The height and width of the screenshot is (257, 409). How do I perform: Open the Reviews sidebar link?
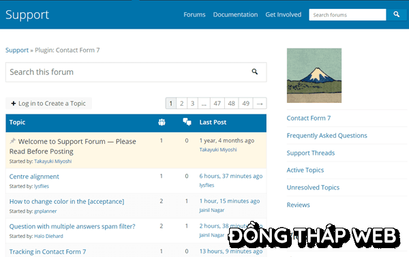pos(298,205)
